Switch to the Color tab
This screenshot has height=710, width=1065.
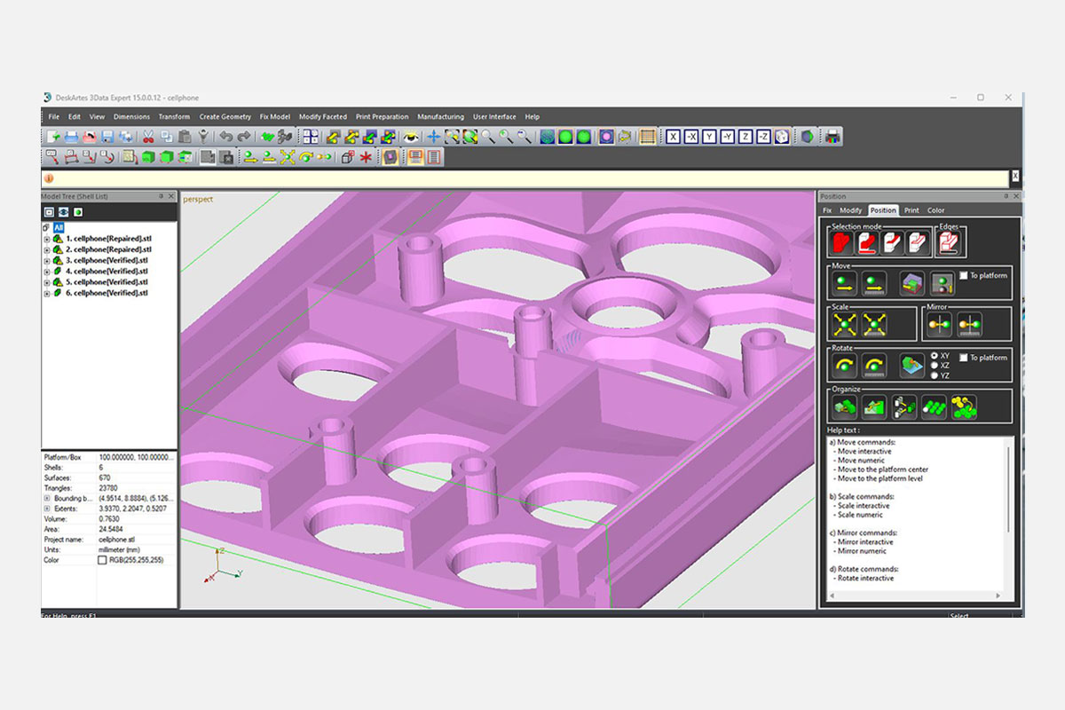tap(935, 210)
